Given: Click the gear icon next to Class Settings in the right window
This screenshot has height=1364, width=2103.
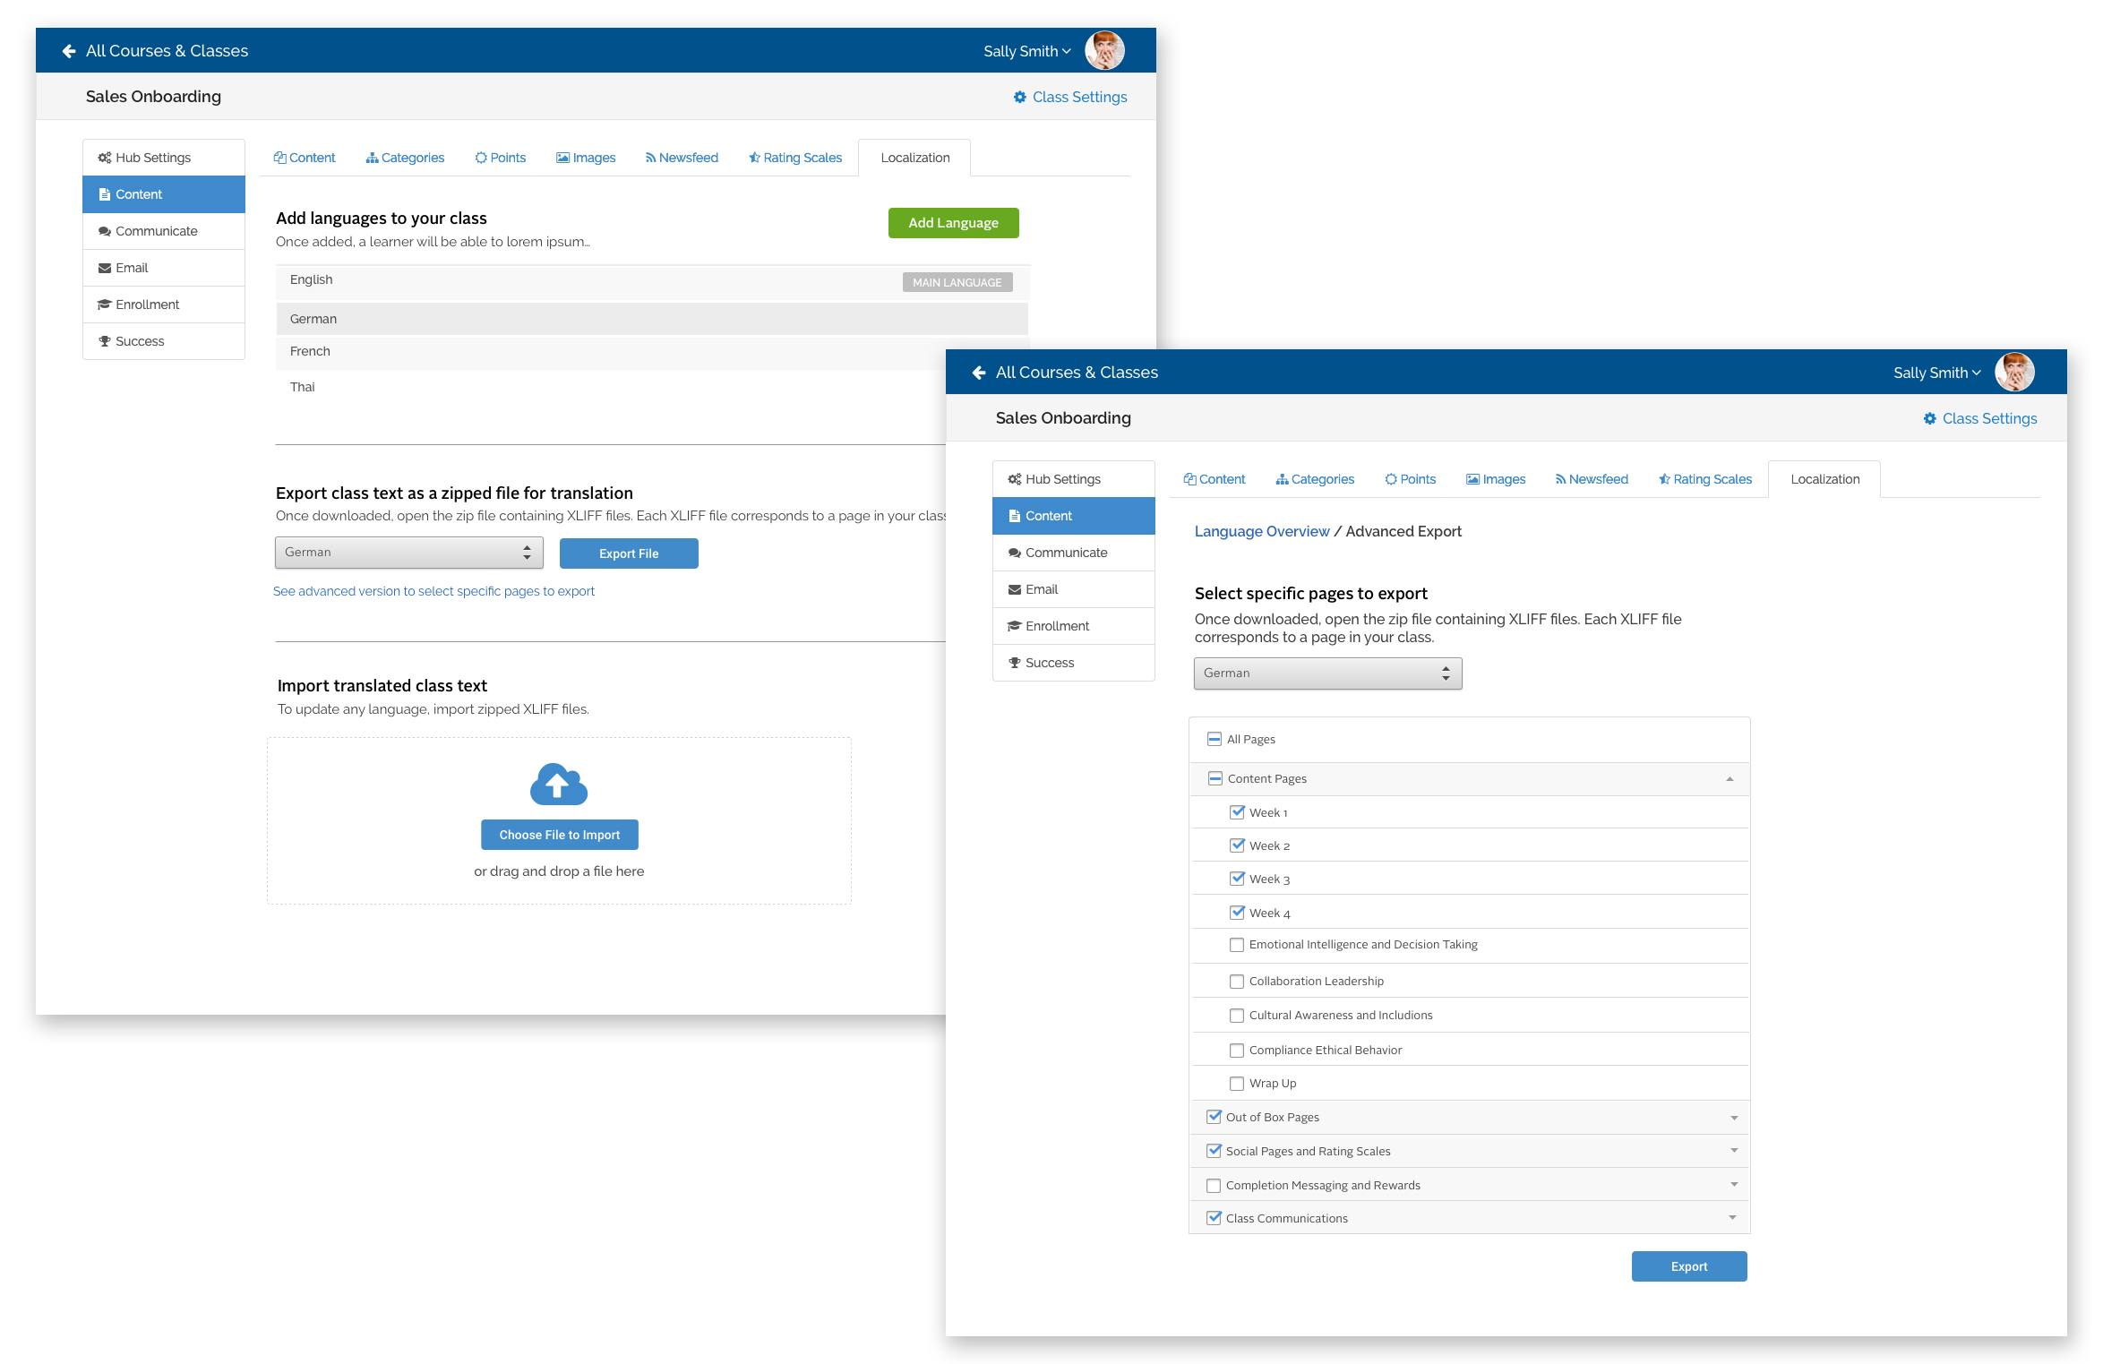Looking at the screenshot, I should [x=1929, y=418].
